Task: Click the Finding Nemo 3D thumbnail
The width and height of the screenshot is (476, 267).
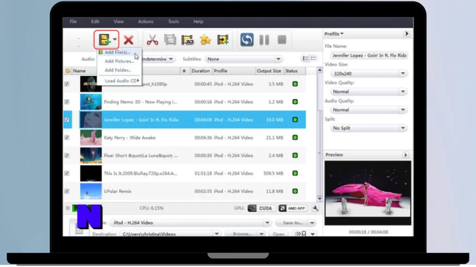Action: tap(91, 102)
